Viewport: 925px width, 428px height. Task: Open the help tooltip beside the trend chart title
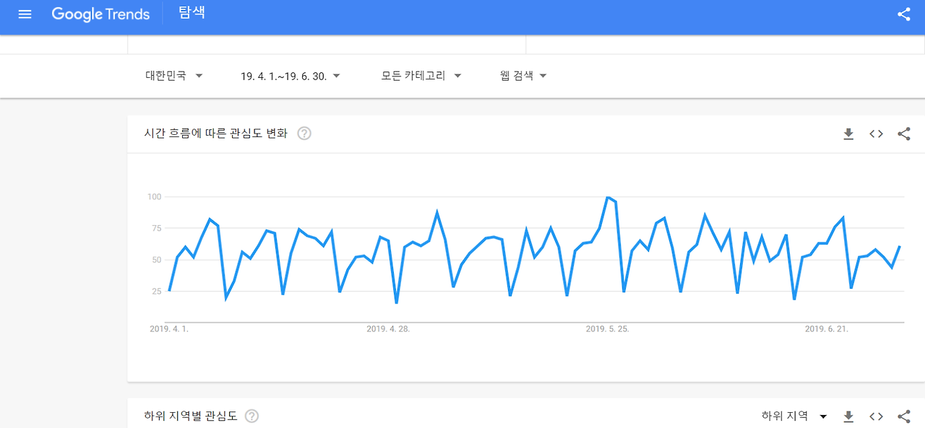pos(304,133)
